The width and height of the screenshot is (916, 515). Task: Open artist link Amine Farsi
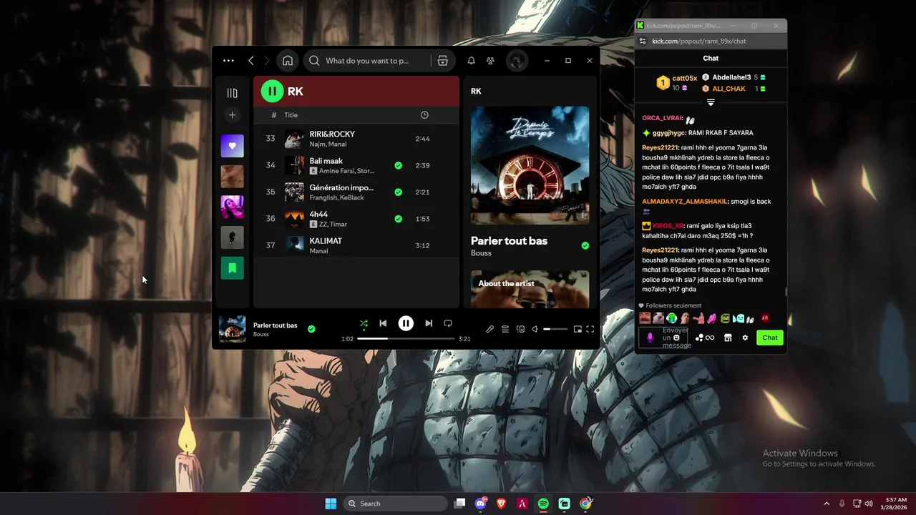point(336,171)
